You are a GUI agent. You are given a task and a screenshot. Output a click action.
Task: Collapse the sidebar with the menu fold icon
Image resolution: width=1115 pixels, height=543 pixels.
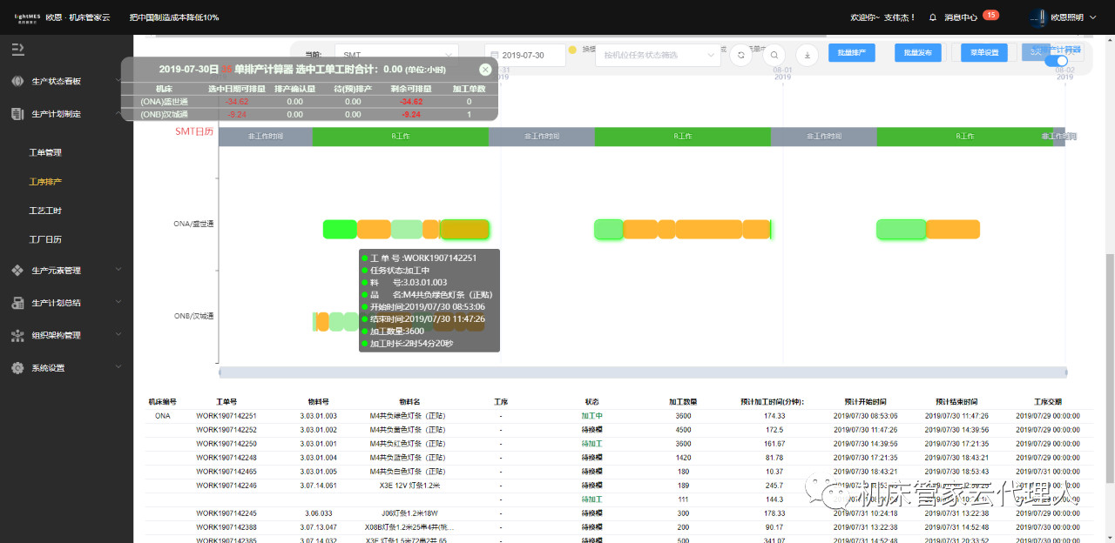tap(17, 50)
